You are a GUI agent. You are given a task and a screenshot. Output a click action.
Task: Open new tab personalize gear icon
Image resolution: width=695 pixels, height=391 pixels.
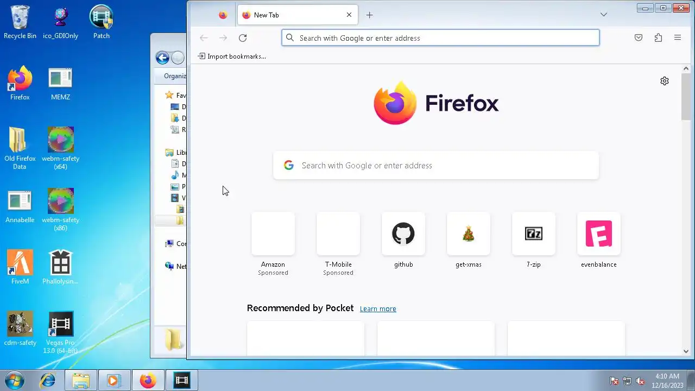pyautogui.click(x=665, y=81)
